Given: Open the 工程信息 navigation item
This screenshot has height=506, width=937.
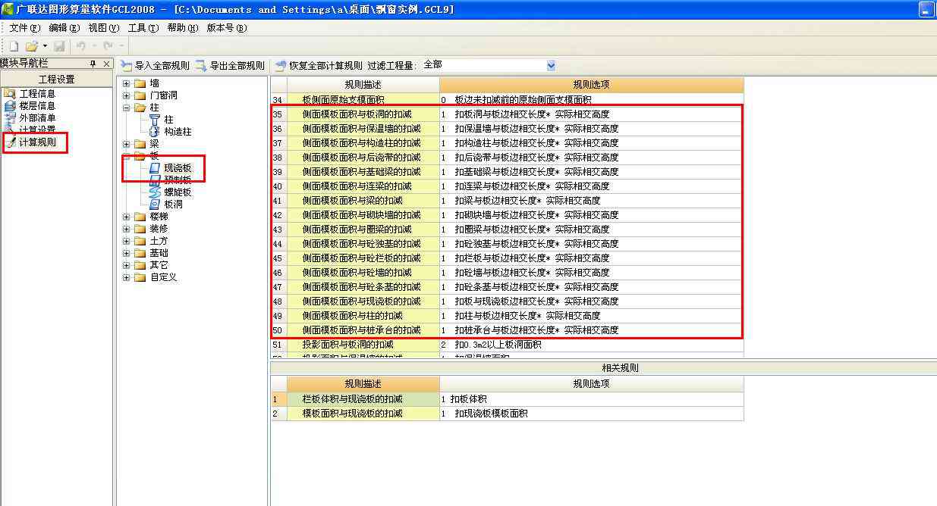Looking at the screenshot, I should (37, 94).
